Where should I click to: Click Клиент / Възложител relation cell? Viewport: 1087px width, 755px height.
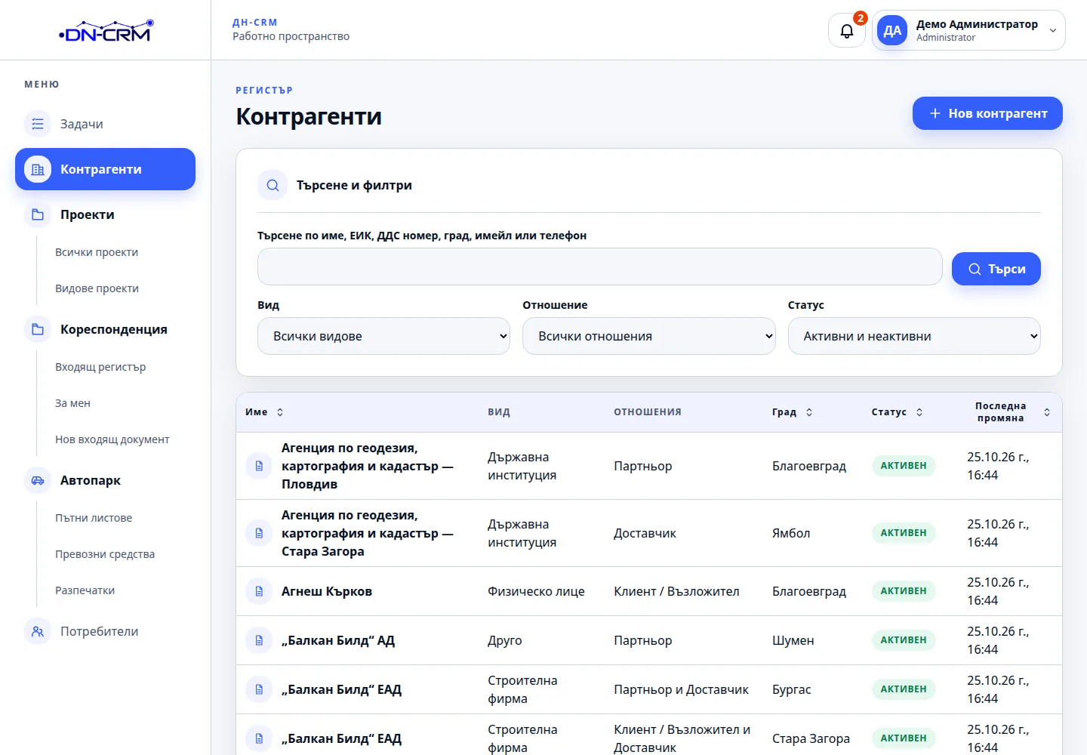(676, 591)
